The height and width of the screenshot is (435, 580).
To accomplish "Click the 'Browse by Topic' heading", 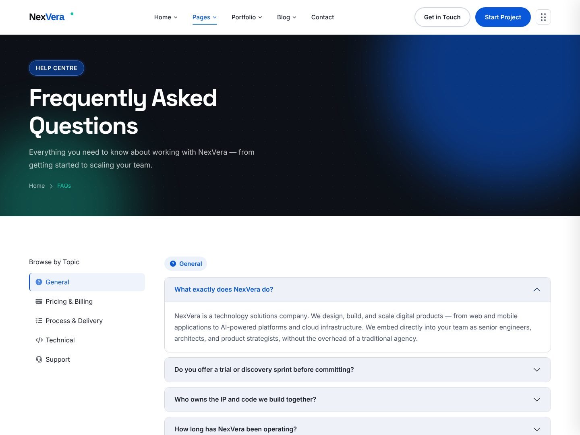I will 54,262.
